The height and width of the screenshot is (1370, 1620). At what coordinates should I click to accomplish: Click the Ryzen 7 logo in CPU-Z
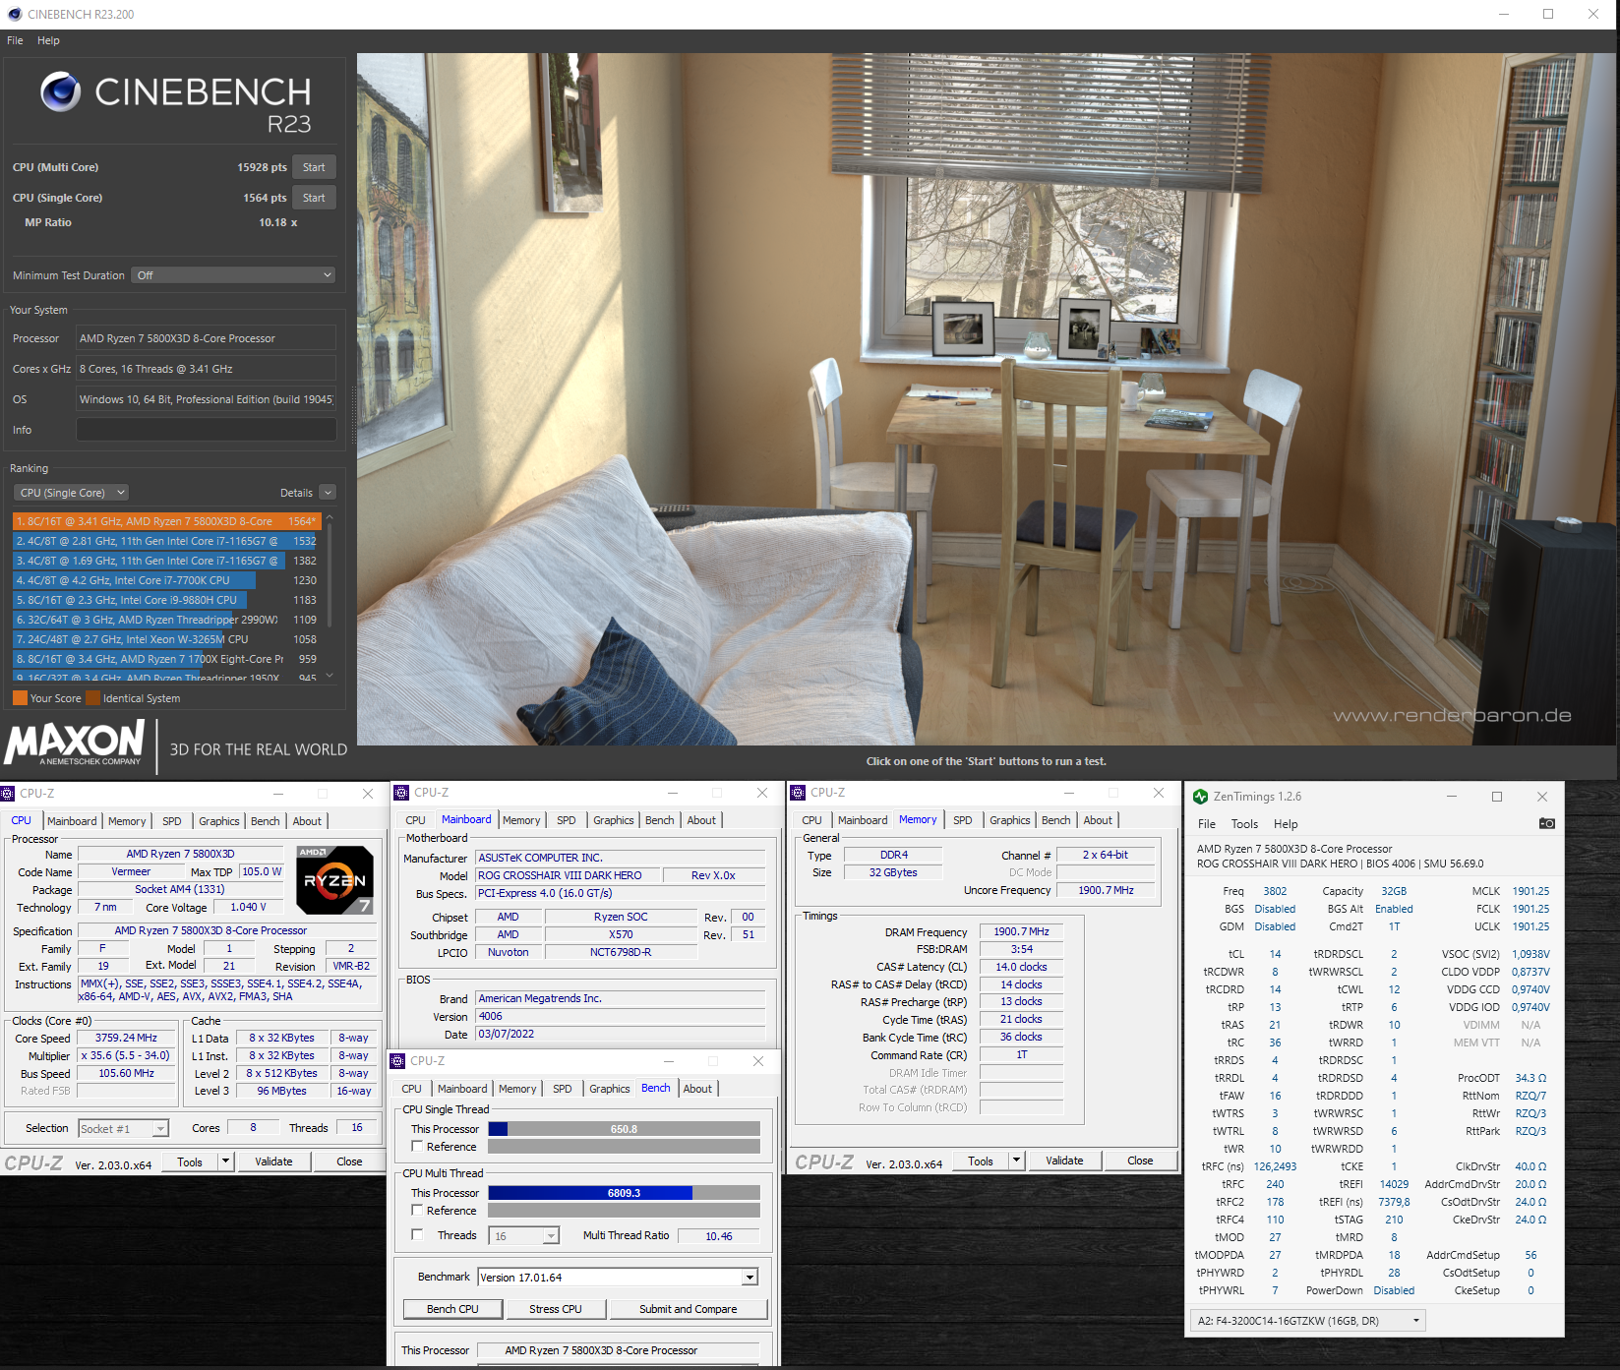point(334,880)
